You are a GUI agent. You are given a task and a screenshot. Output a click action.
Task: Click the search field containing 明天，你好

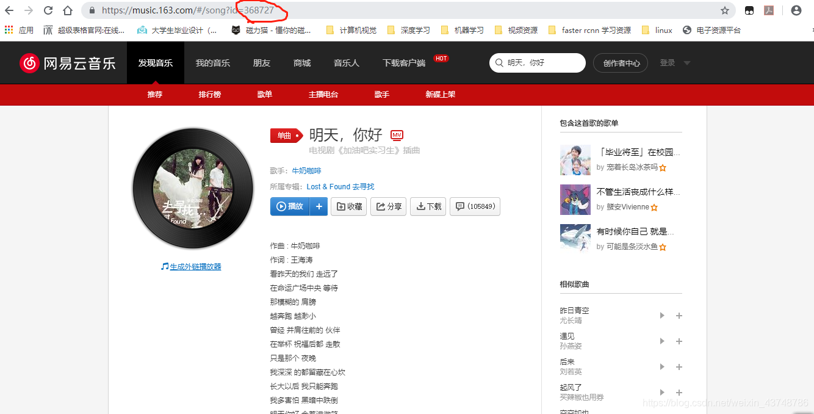[538, 63]
